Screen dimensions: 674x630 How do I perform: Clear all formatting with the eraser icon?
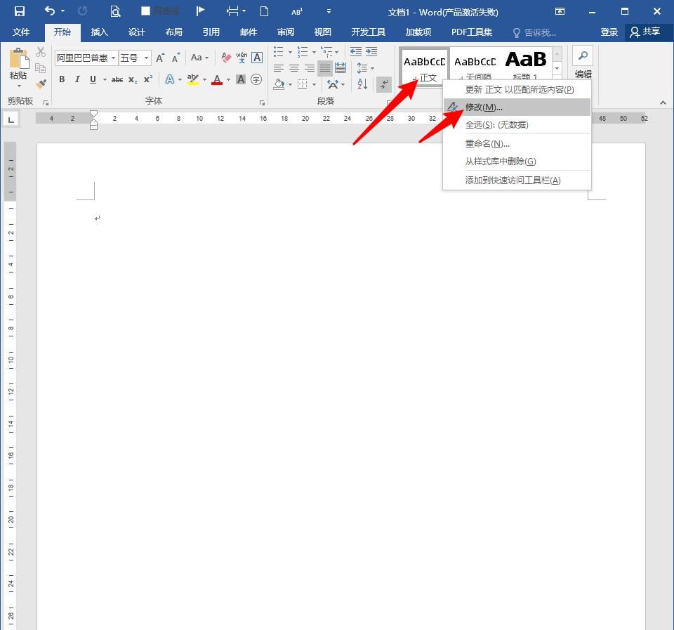click(x=225, y=58)
